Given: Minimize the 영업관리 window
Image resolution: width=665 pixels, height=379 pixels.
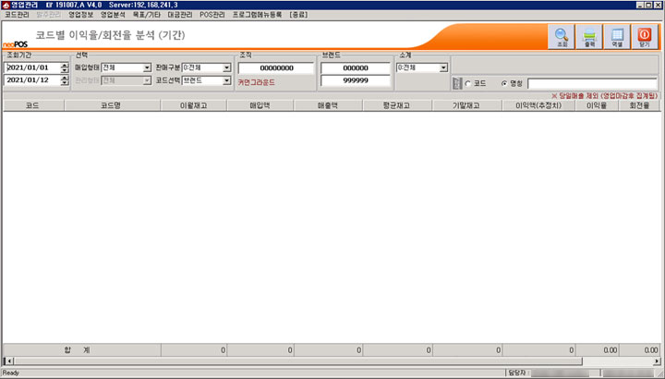Looking at the screenshot, I should point(640,6).
